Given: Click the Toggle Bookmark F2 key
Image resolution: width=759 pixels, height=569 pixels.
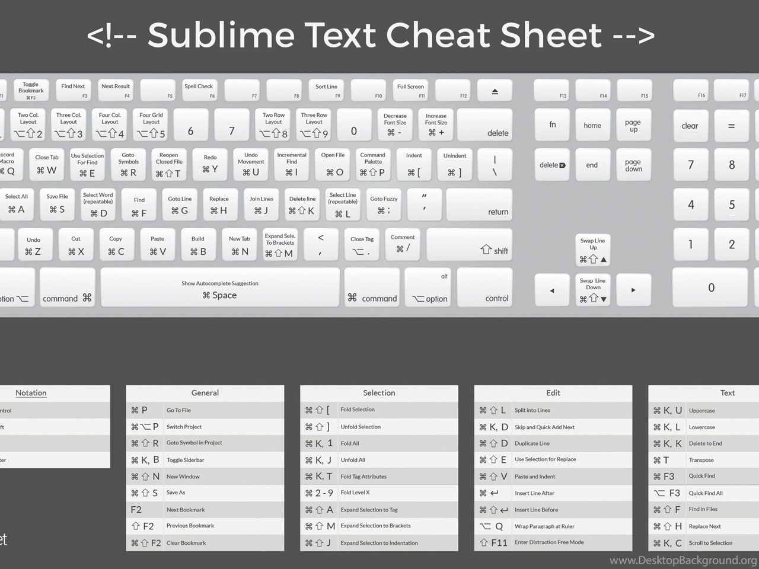Looking at the screenshot, I should (31, 91).
